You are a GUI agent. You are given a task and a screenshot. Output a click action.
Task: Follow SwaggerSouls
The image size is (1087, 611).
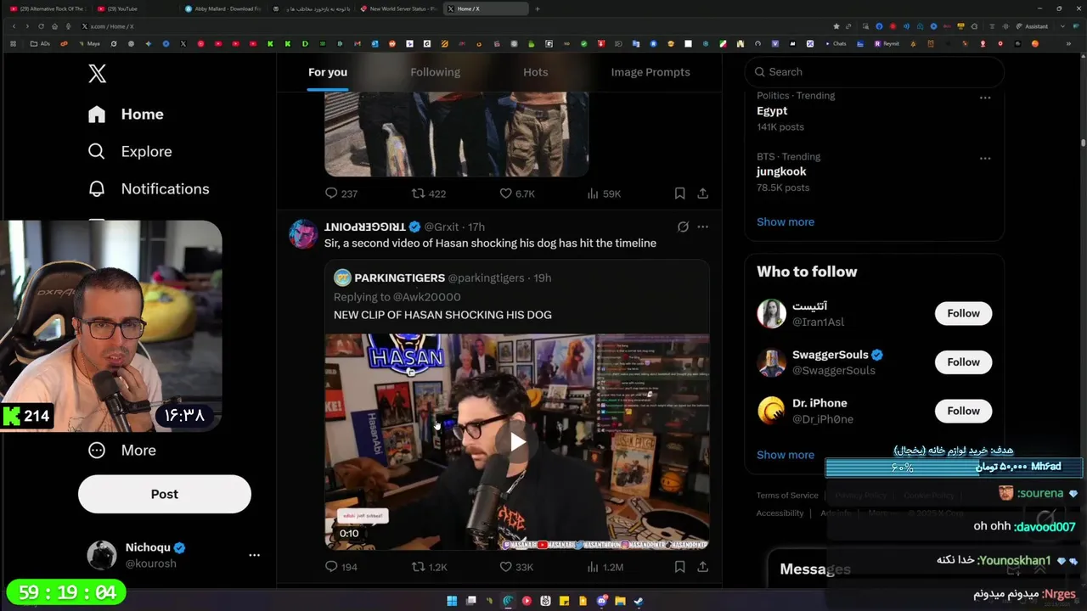tap(963, 362)
